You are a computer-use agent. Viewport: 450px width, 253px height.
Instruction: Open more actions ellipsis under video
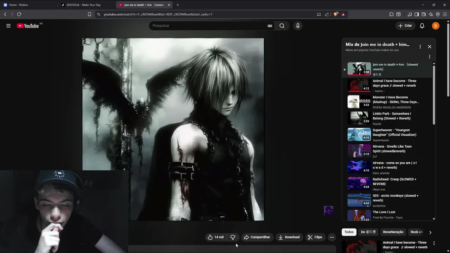tap(332, 237)
